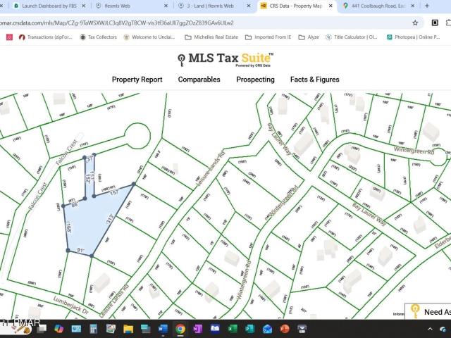451x338 pixels.
Task: Bookmark this page with the star icon
Action: click(x=415, y=22)
